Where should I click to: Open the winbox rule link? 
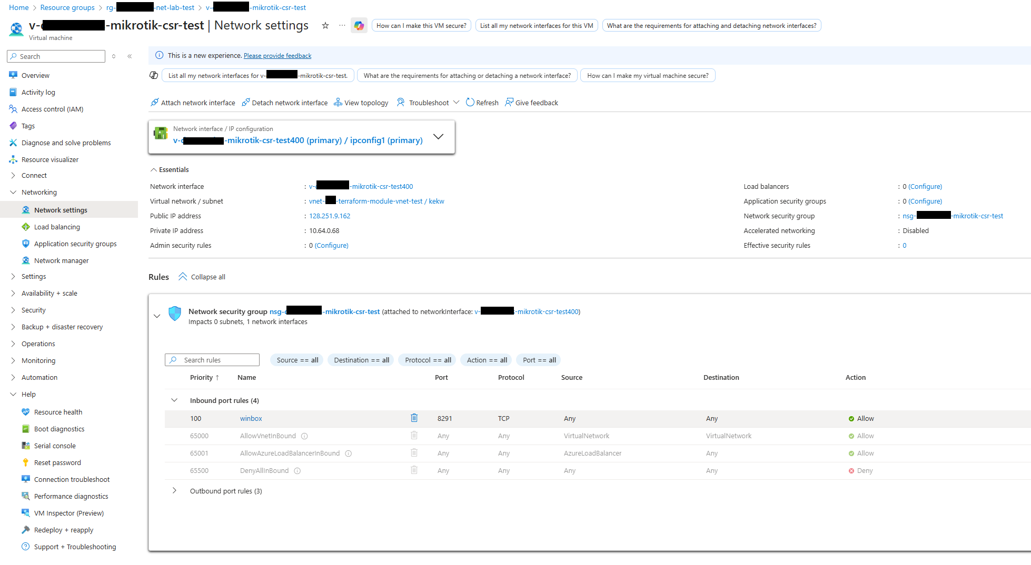coord(251,418)
